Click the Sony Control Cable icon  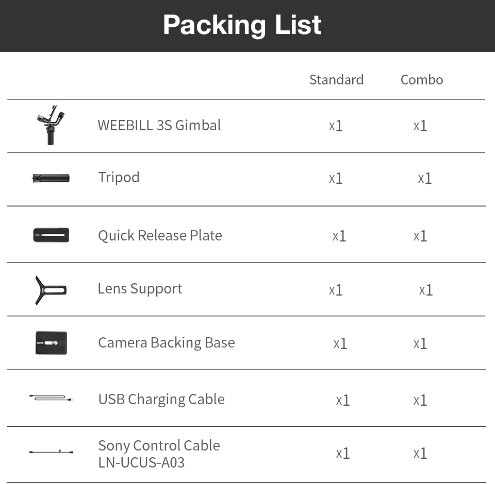coord(51,452)
